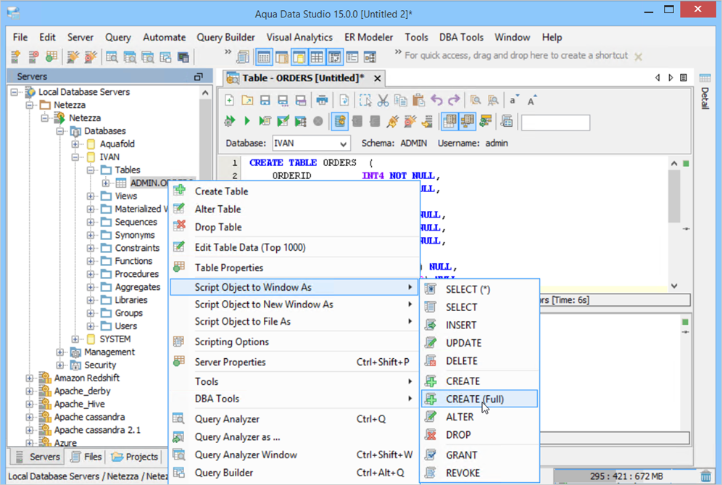The image size is (722, 485).
Task: Switch to the Files tab
Action: point(86,457)
